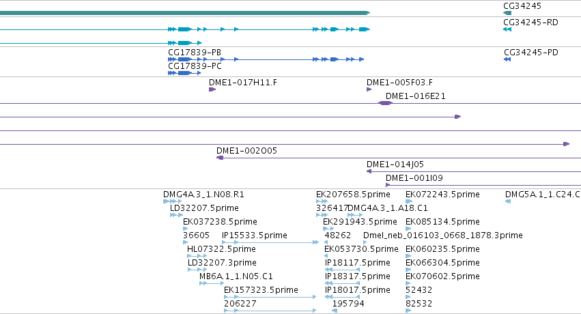Select the EK066304.5prime label
The width and height of the screenshot is (581, 314).
coord(442,263)
